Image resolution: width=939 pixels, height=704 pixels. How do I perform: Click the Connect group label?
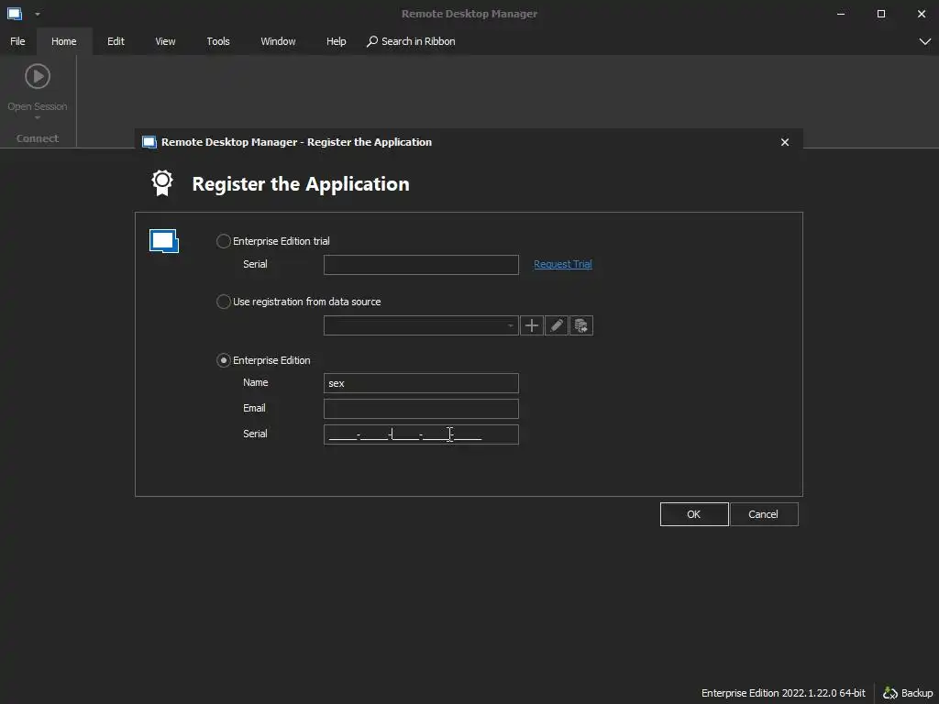(x=37, y=138)
